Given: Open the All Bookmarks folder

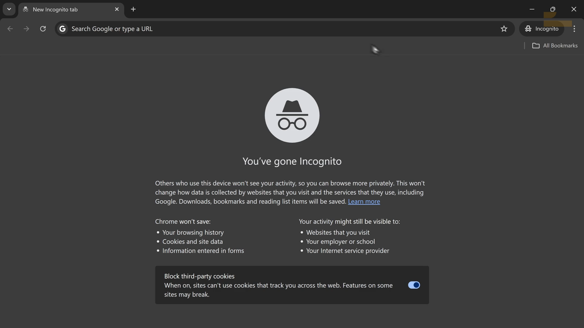Looking at the screenshot, I should [x=555, y=46].
